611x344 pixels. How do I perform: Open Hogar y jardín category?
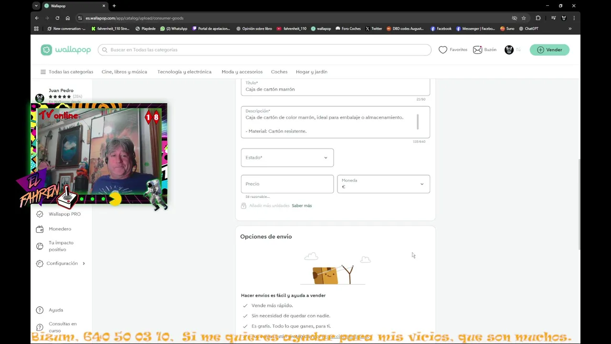[311, 72]
